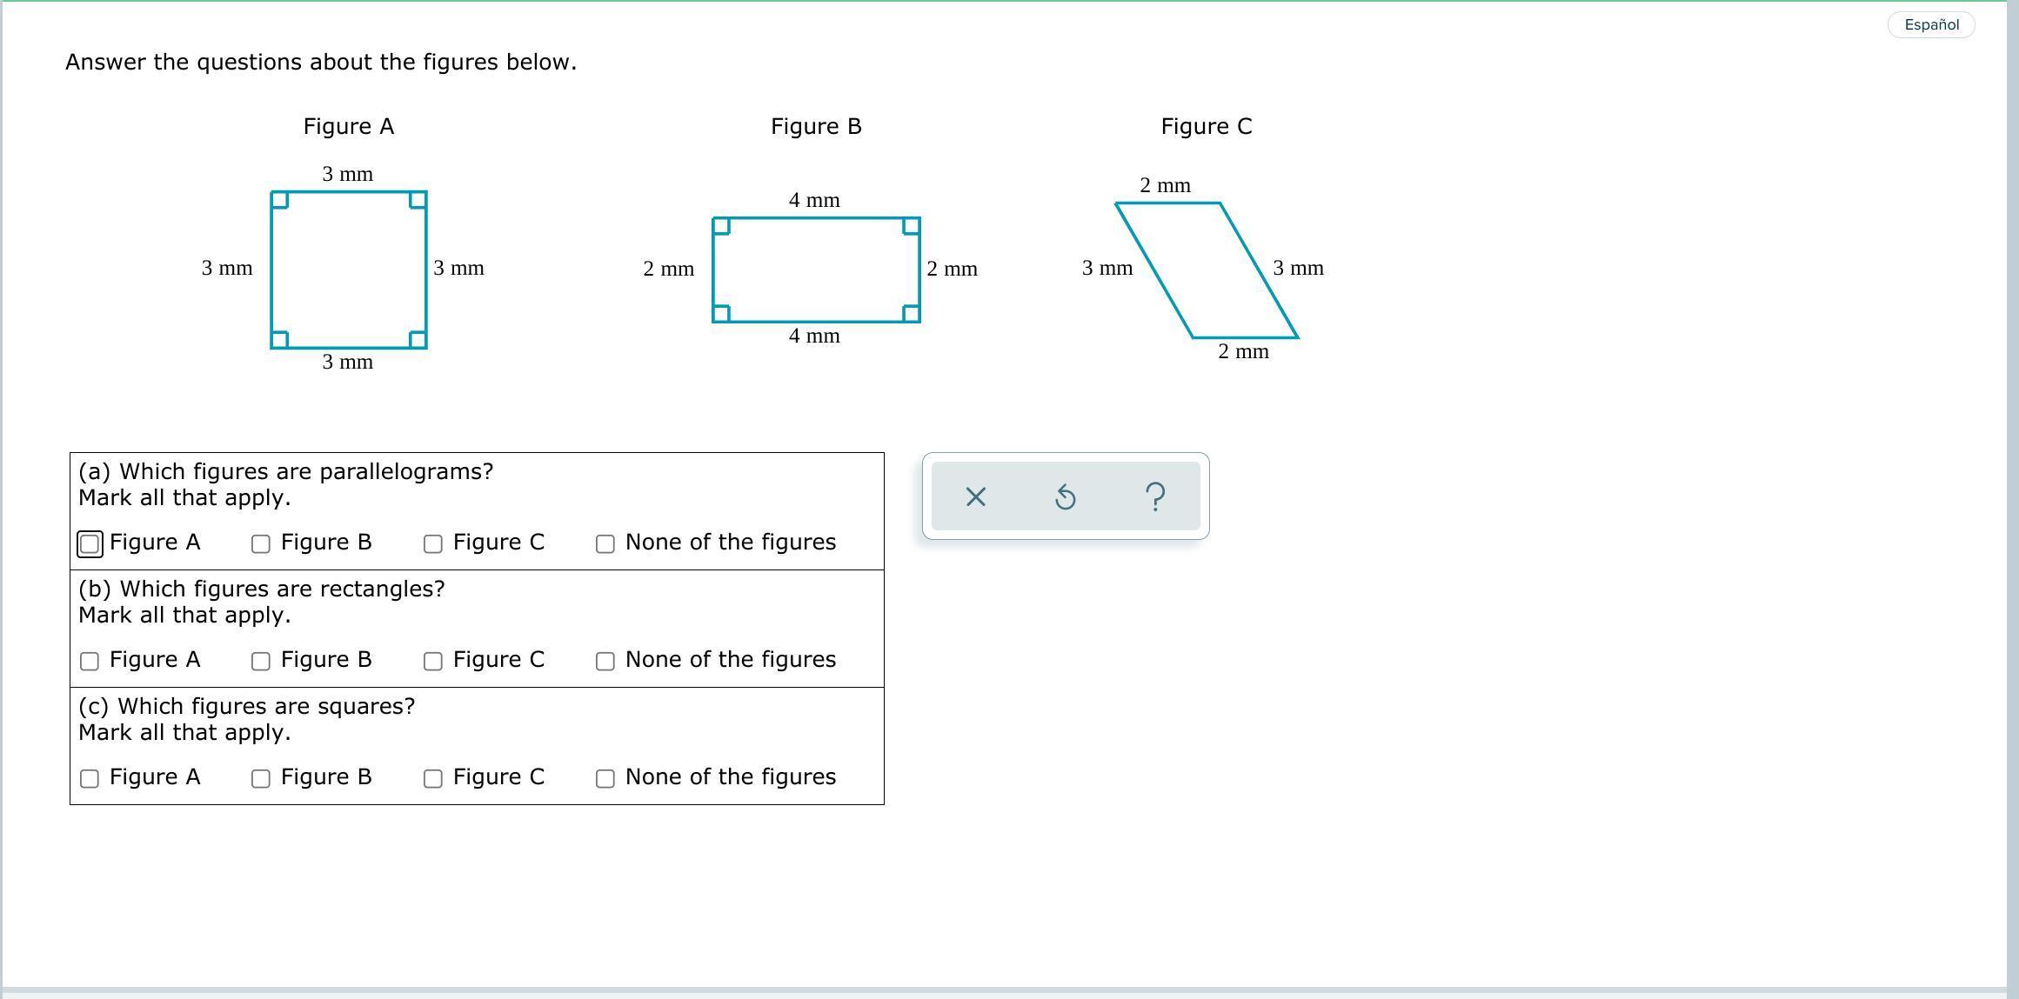
Task: Mark None of the figures for rectangles
Action: (605, 661)
